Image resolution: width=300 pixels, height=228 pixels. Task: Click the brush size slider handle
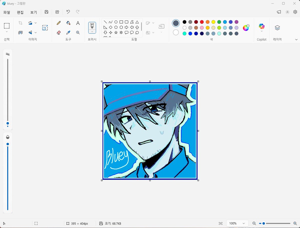[8, 123]
